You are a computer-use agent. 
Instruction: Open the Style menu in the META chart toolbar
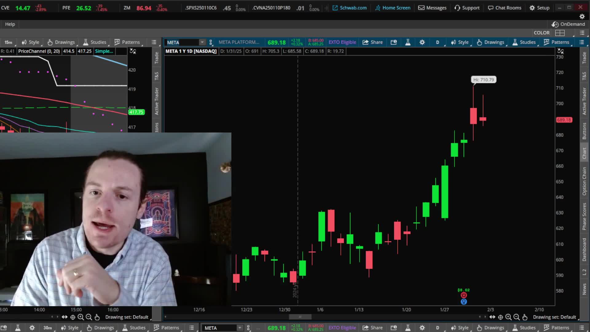click(x=460, y=42)
